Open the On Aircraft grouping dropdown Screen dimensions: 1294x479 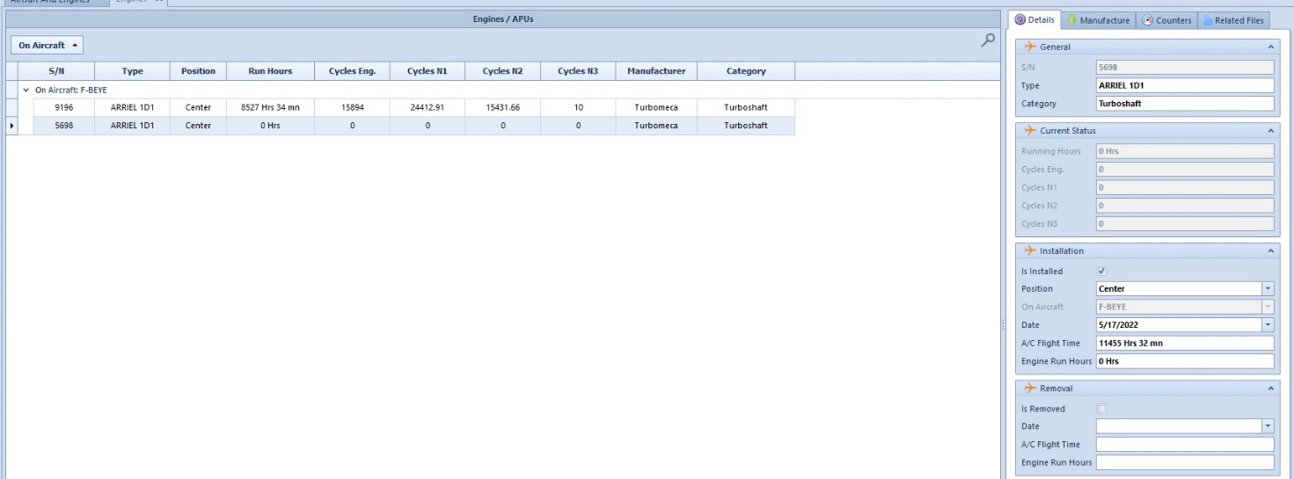[x=47, y=45]
